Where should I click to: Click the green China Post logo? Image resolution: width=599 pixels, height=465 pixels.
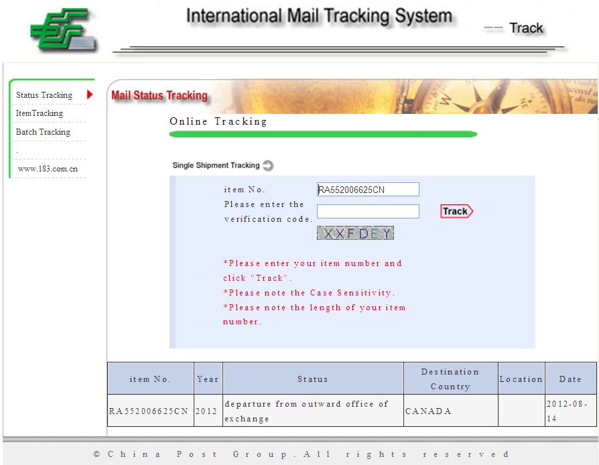tap(62, 30)
